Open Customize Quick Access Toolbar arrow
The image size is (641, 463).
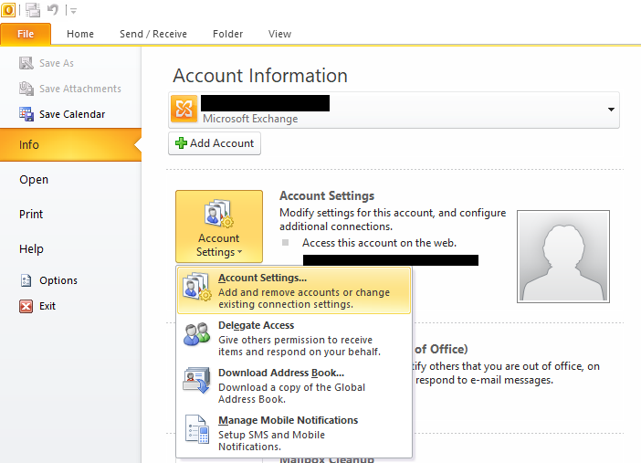tap(73, 10)
